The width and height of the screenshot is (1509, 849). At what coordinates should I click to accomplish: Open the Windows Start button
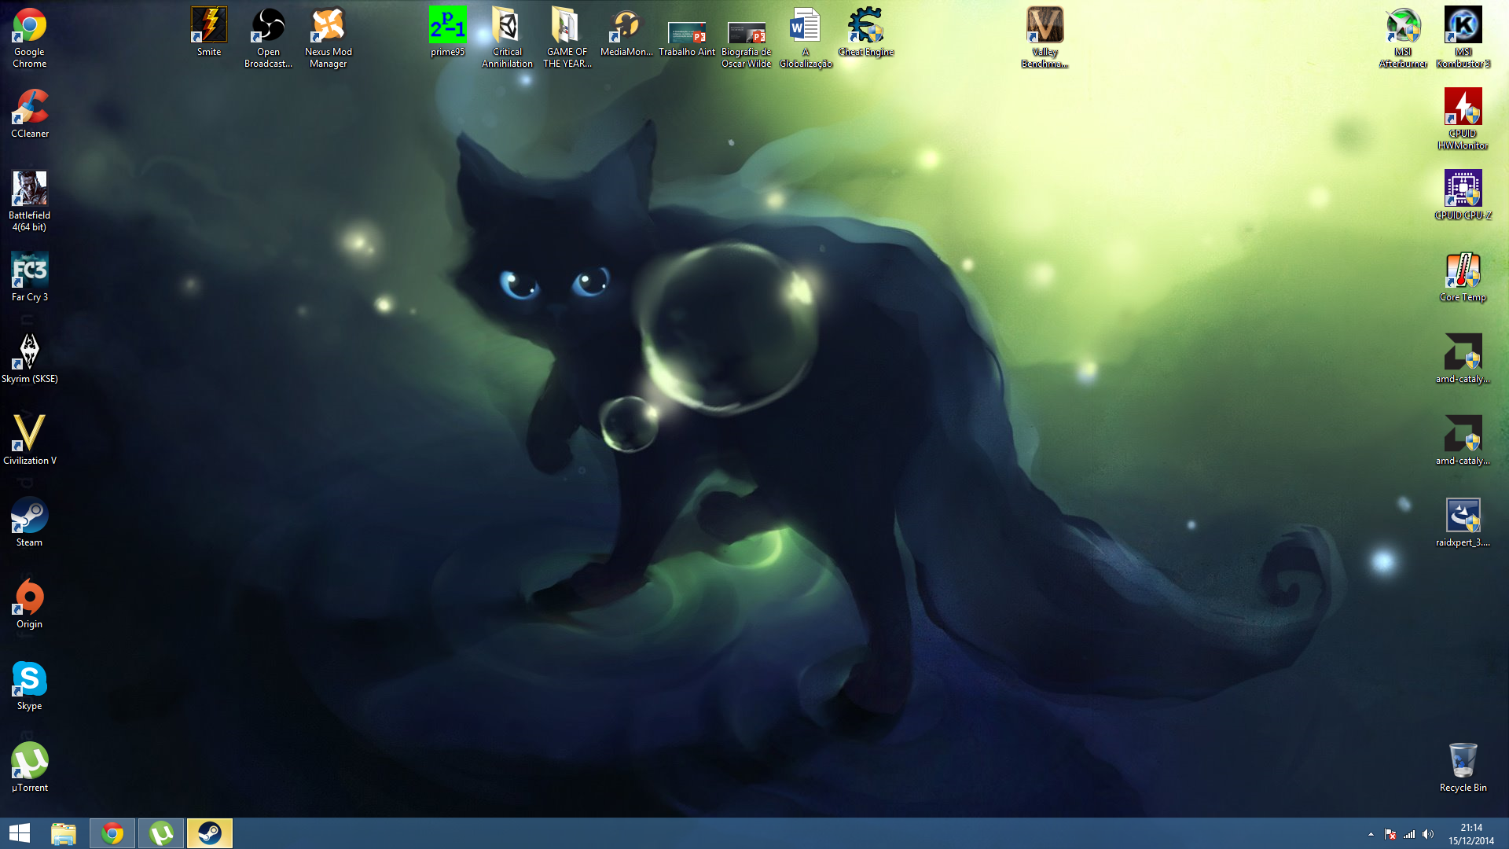tap(19, 833)
